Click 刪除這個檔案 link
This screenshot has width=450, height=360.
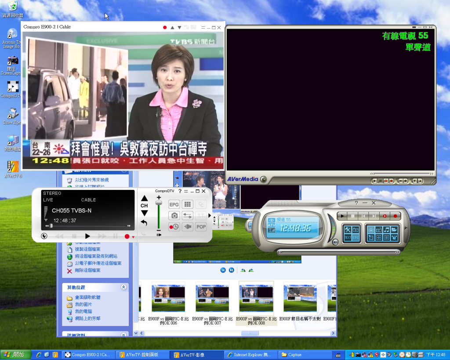87,270
